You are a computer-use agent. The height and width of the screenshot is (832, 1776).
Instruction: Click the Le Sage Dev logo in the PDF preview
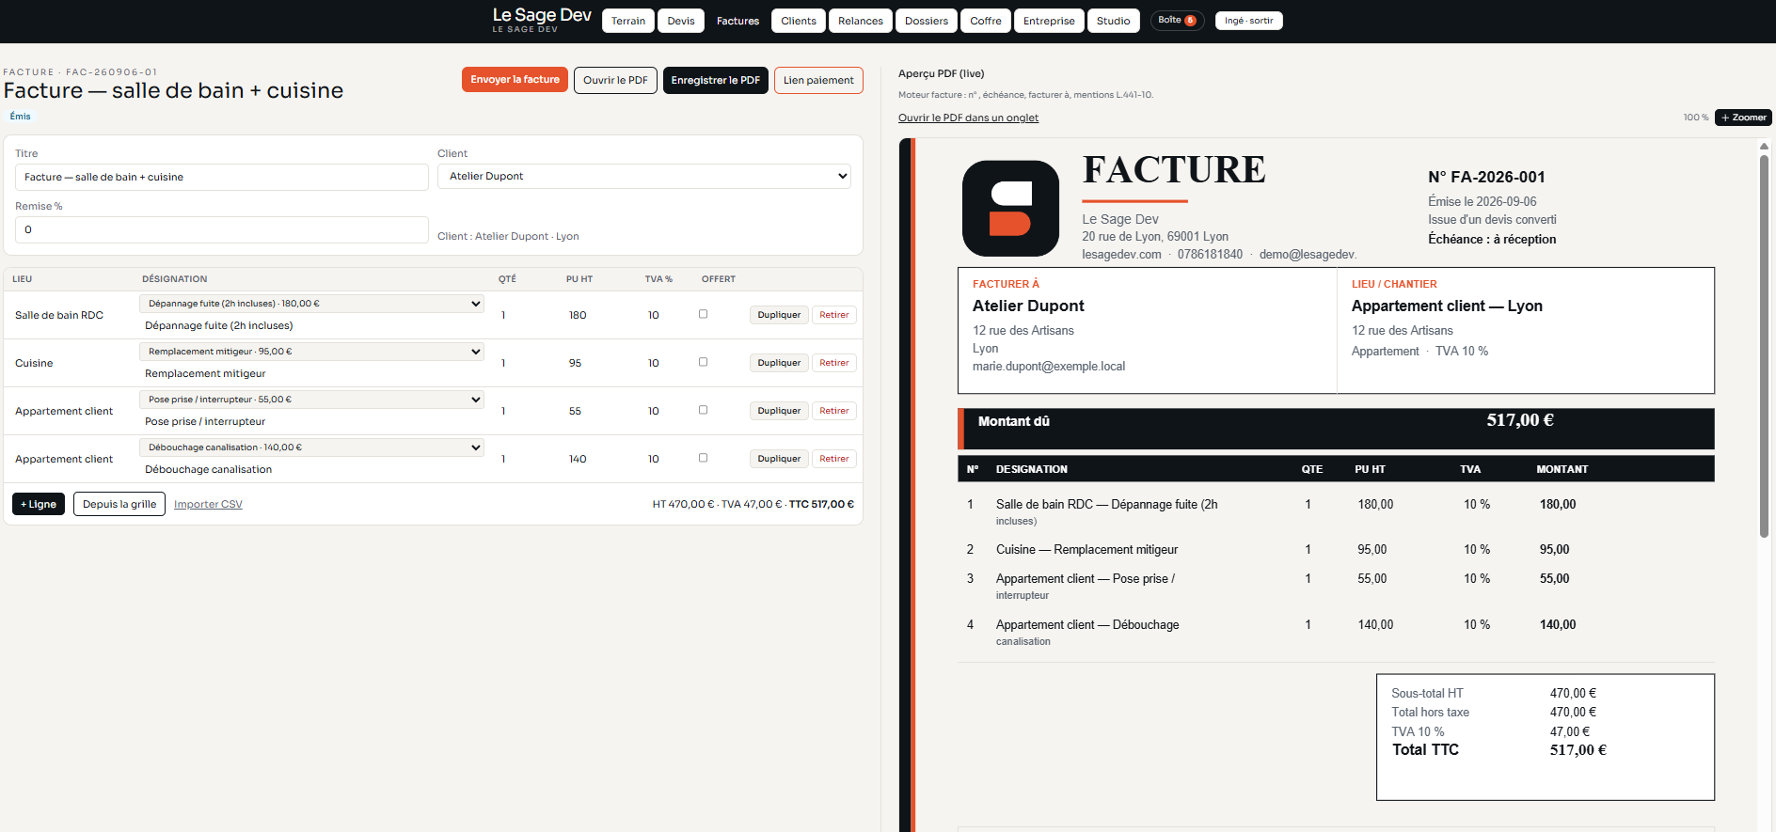[1010, 208]
